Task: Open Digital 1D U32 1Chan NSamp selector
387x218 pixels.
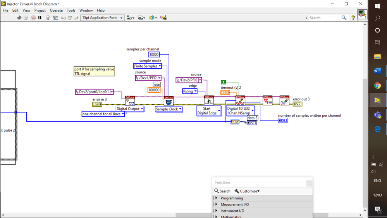Action: point(241,111)
